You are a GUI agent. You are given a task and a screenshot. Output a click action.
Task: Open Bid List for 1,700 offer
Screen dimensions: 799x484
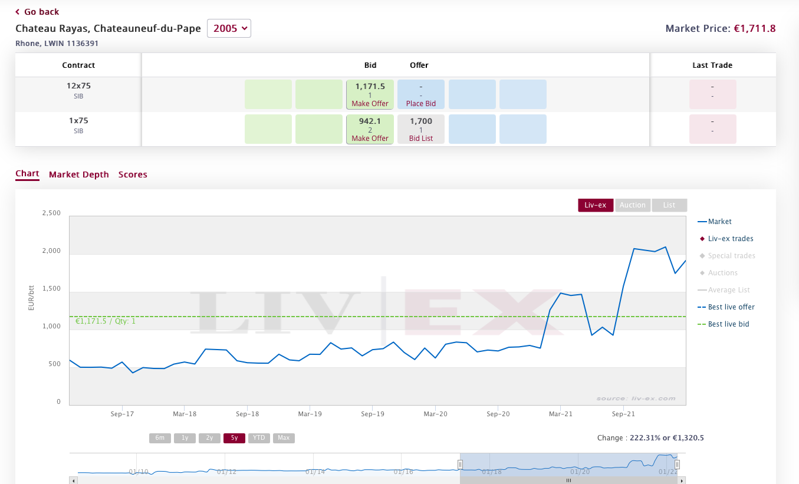421,139
